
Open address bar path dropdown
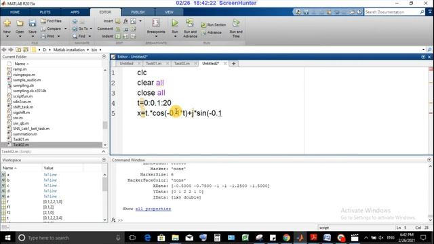tap(423, 49)
